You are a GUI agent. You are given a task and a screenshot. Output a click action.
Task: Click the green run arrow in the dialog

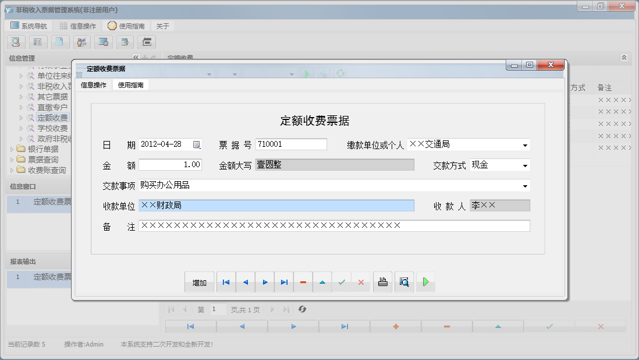[425, 281]
